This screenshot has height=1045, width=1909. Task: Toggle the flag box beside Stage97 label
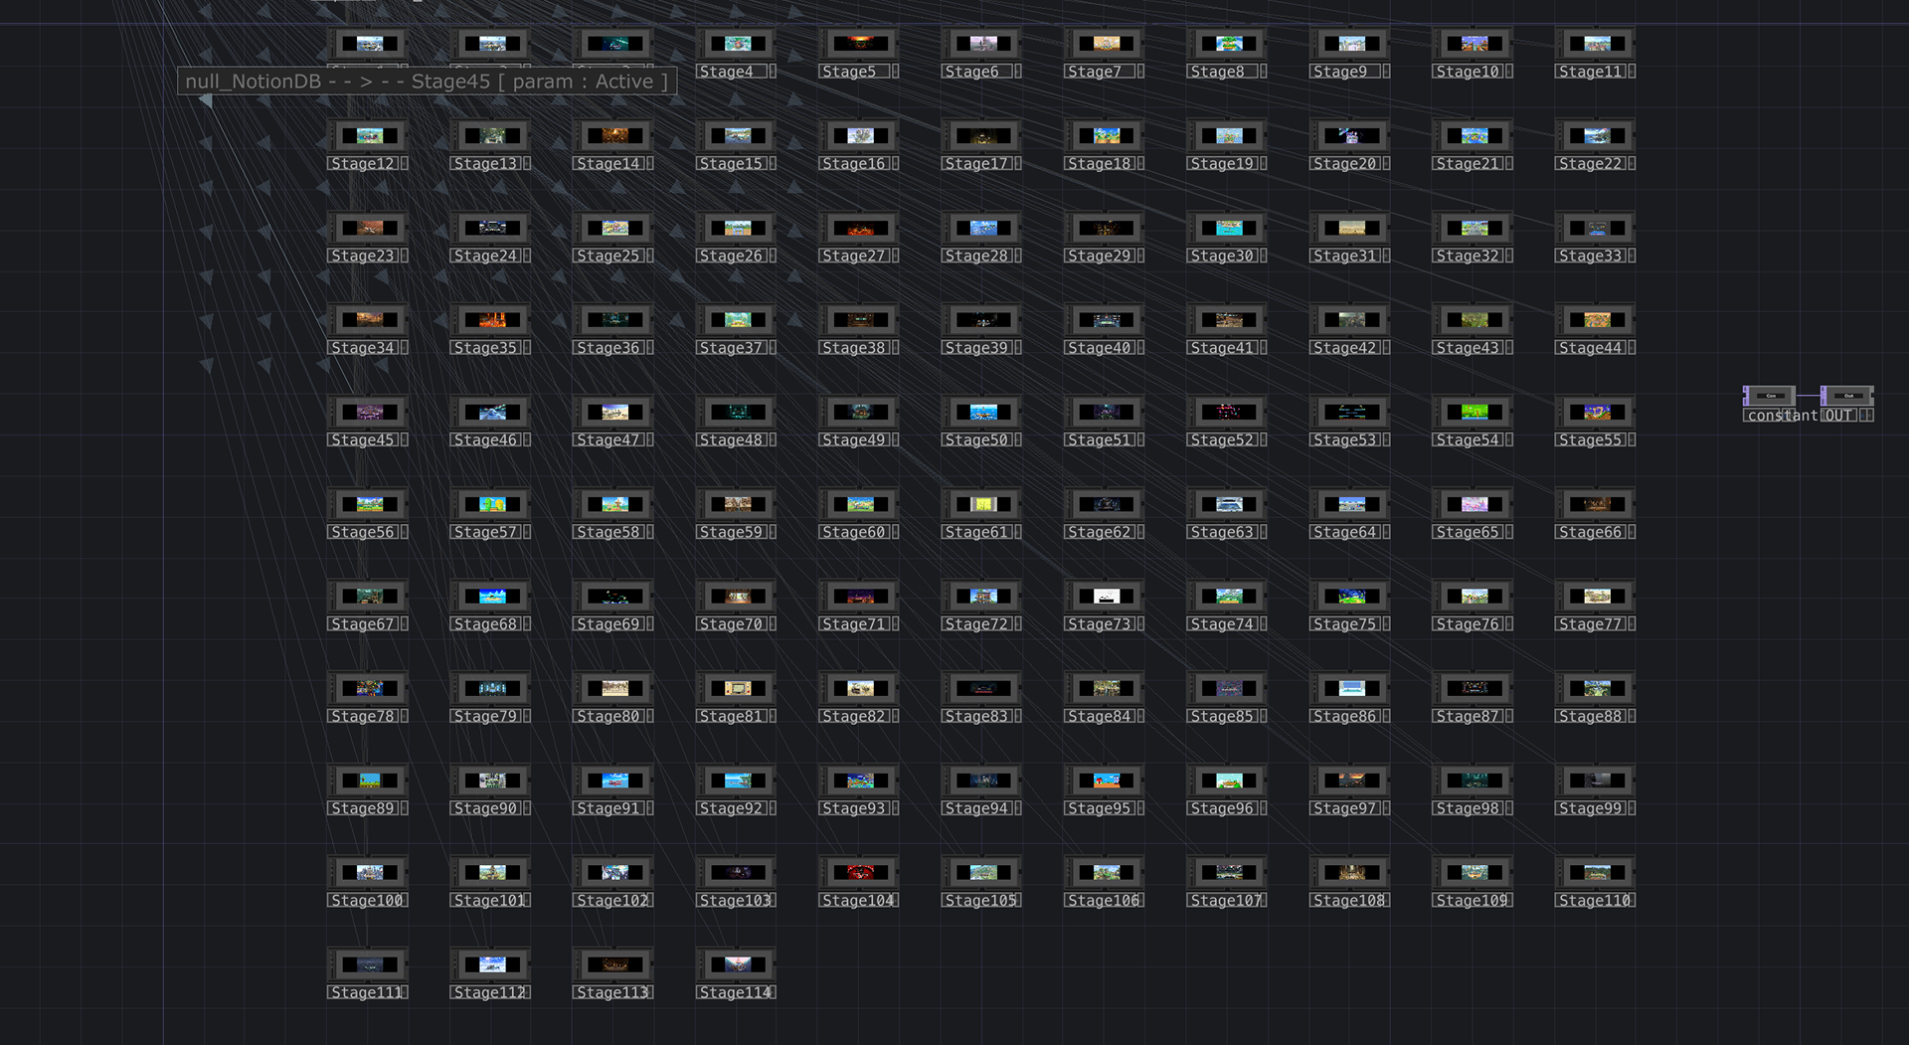tap(1386, 808)
